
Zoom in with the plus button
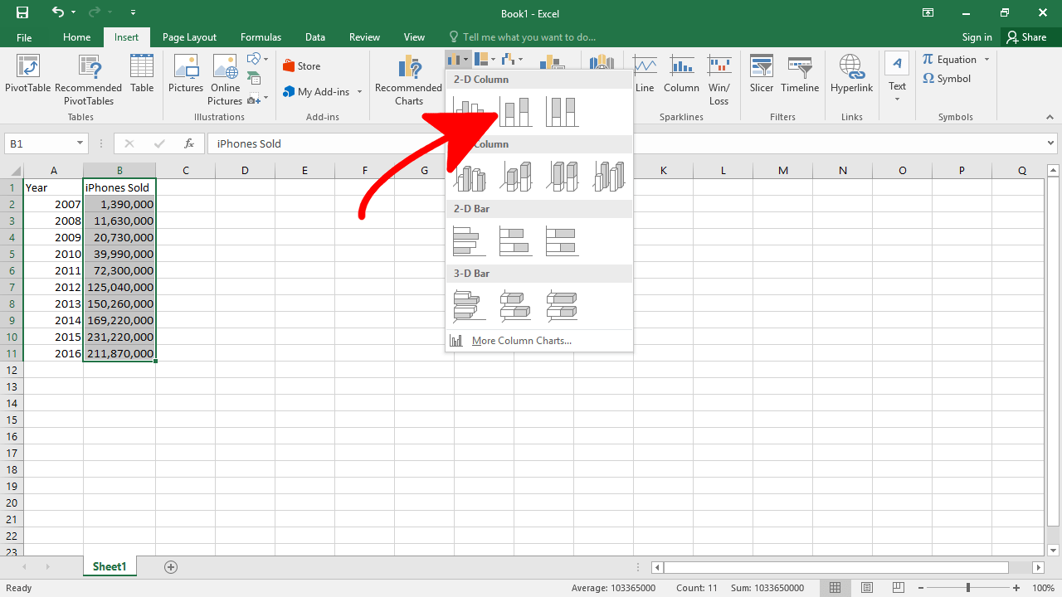click(x=1018, y=588)
